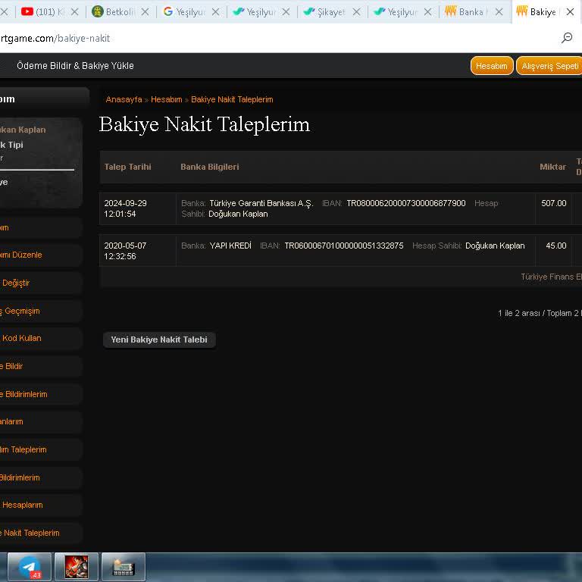Open Ödeme Bildir & Bakiye Yükle
Viewport: 582px width, 582px height.
point(75,66)
